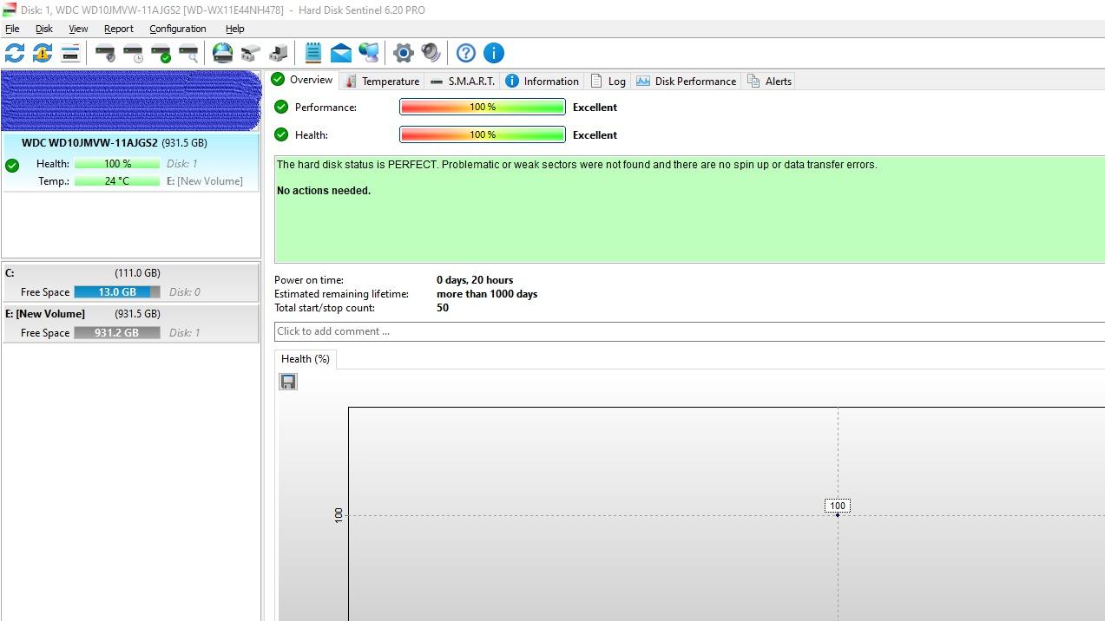1105x621 pixels.
Task: Click the blue refresh arrows toolbar icon
Action: (x=15, y=53)
